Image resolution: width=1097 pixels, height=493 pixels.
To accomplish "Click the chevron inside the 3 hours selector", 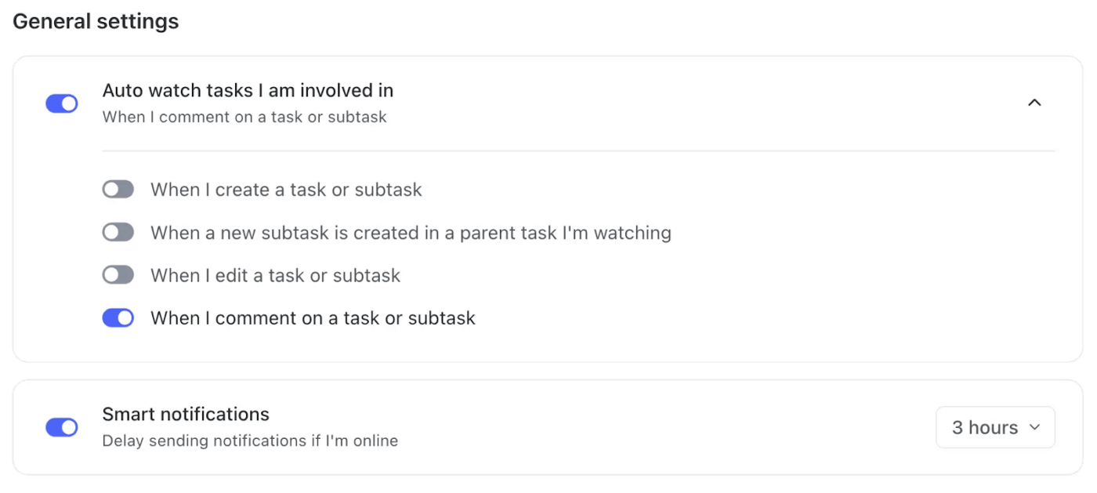I will (x=1036, y=427).
